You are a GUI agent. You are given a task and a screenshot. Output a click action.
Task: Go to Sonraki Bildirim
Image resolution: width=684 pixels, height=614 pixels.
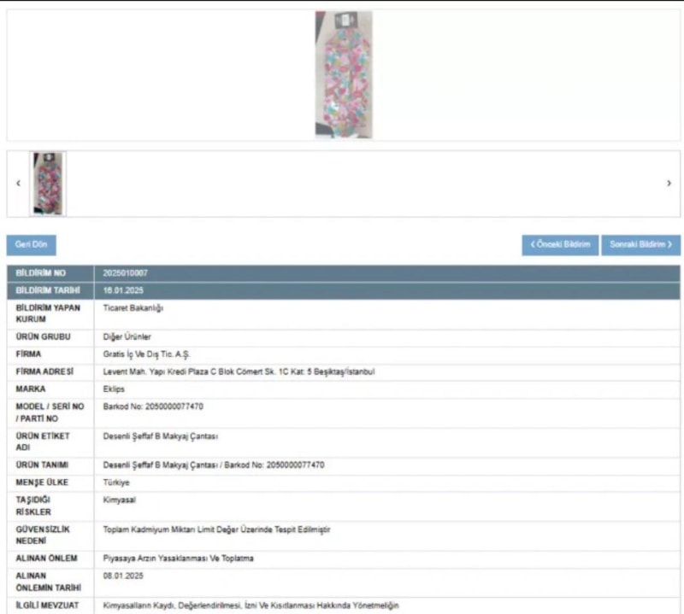click(640, 245)
